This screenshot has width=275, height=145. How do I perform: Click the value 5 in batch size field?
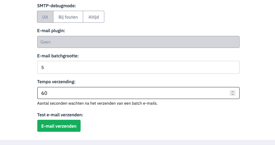pyautogui.click(x=42, y=67)
